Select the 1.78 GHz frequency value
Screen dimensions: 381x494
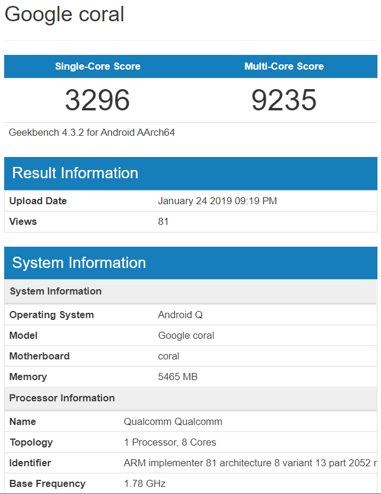click(x=145, y=483)
